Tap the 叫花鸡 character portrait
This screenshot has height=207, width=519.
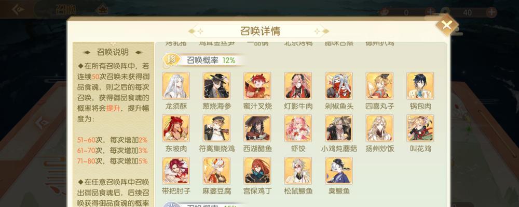[x=420, y=128]
